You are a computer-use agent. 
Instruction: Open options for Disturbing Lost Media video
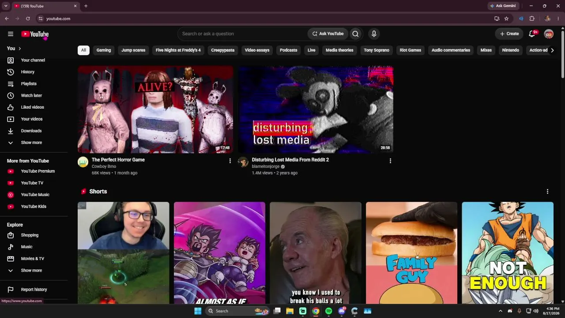click(x=390, y=161)
